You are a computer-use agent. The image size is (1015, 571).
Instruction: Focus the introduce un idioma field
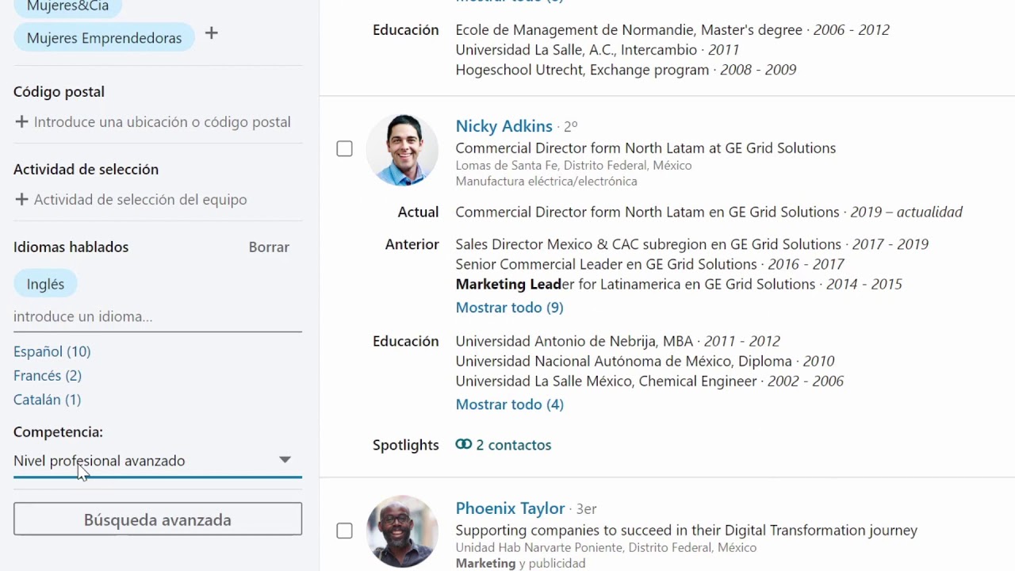[x=157, y=316]
